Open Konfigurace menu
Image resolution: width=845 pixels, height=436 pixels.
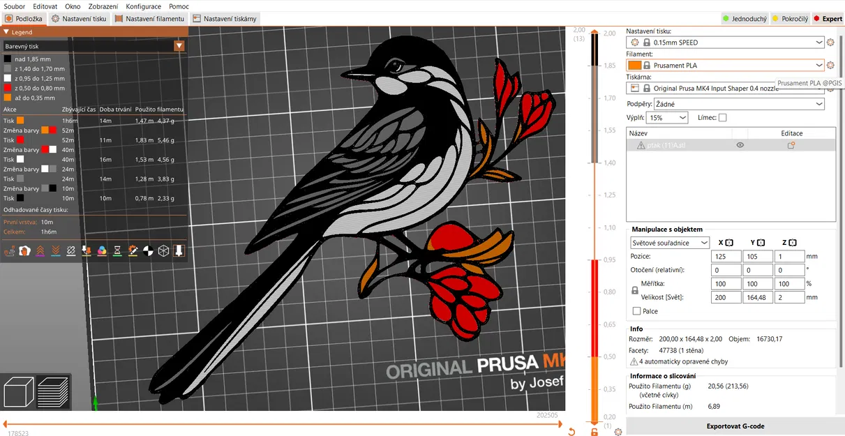[144, 6]
